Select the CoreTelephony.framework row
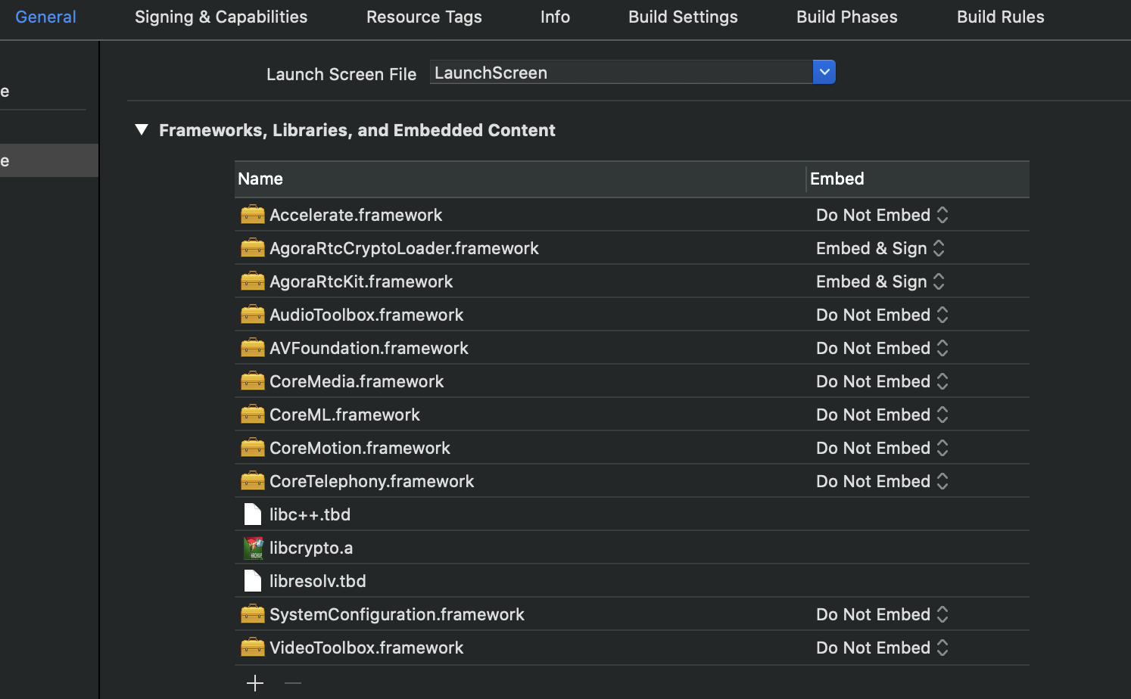1131x699 pixels. 530,481
